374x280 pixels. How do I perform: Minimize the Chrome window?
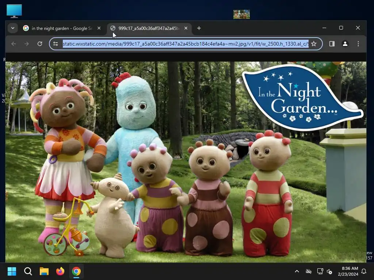tap(324, 28)
